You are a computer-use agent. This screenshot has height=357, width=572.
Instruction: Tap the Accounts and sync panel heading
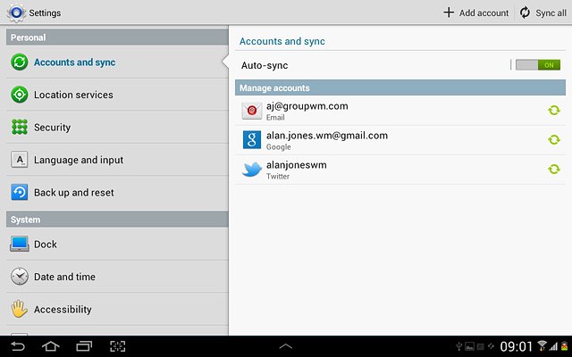pyautogui.click(x=282, y=41)
